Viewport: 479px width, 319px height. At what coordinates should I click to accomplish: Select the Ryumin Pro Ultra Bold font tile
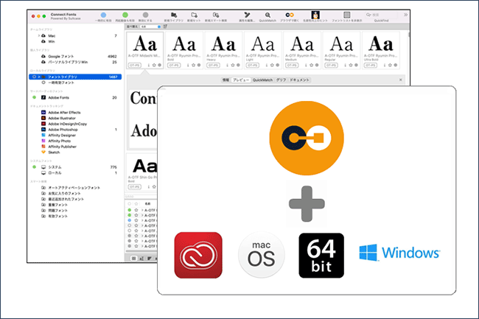[381, 50]
